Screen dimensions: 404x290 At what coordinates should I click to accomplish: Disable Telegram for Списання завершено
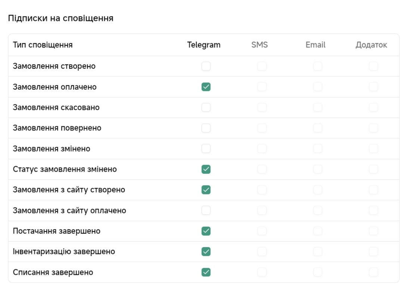[206, 272]
